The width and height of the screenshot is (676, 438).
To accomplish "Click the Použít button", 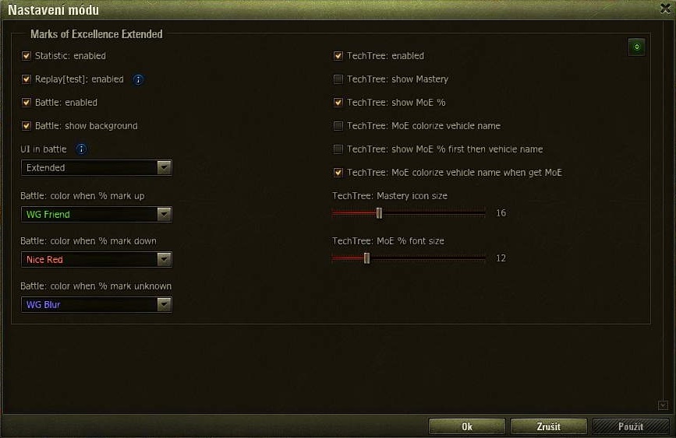I will (x=630, y=426).
